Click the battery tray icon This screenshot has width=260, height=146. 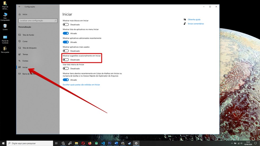(235, 143)
